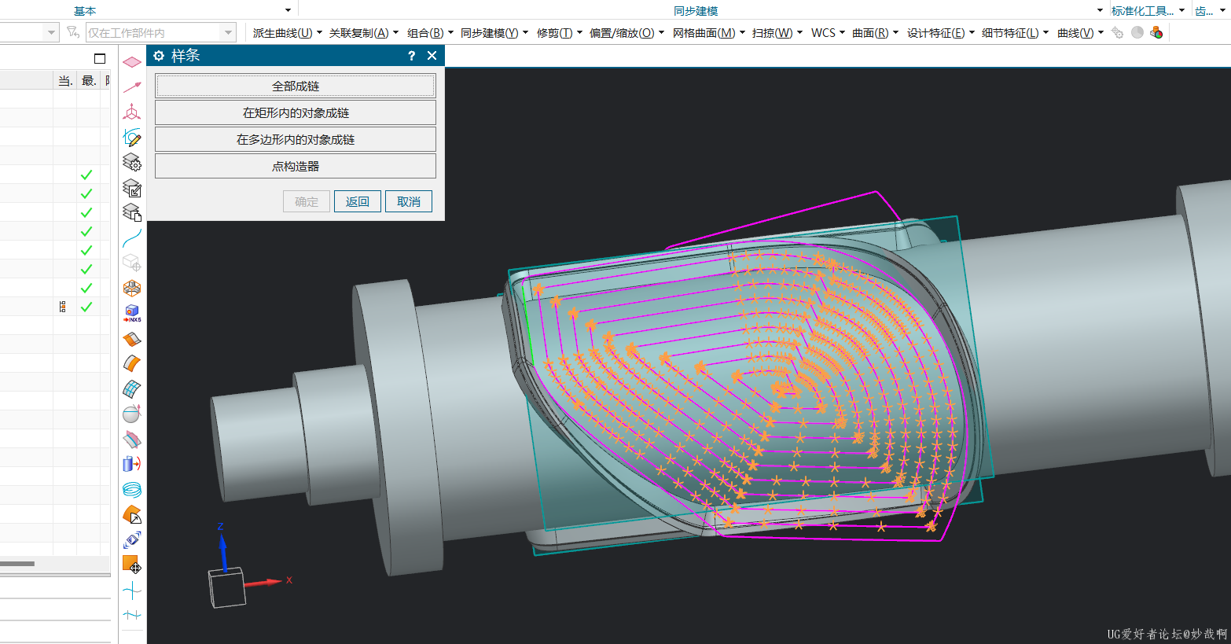This screenshot has width=1231, height=644.
Task: Open the 组合(B) dropdown menu
Action: coord(430,33)
